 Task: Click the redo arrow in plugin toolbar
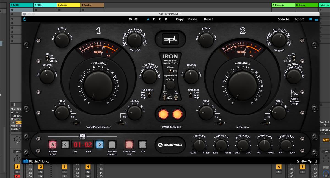point(136,19)
